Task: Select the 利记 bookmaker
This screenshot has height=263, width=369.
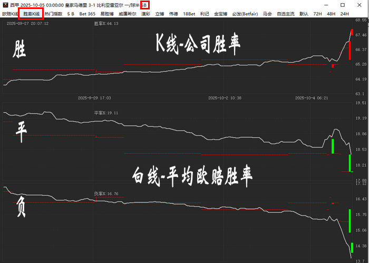Action: (205, 13)
